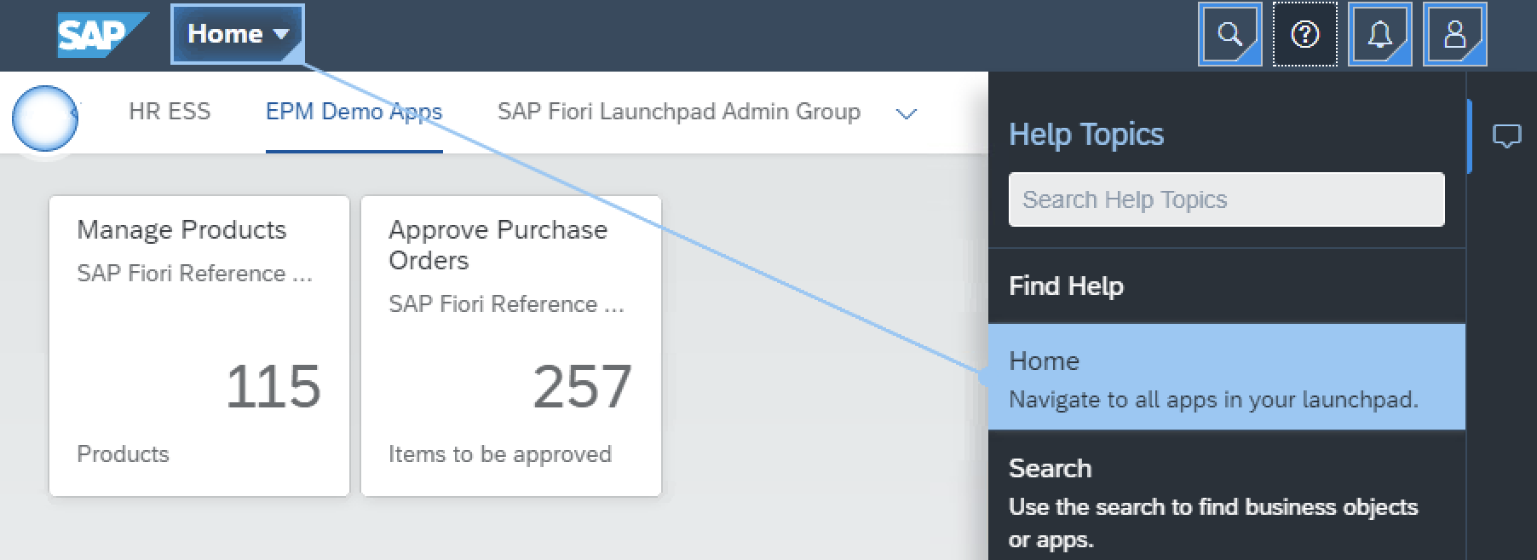
Task: Click the speech bubble feedback icon
Action: coord(1506,136)
